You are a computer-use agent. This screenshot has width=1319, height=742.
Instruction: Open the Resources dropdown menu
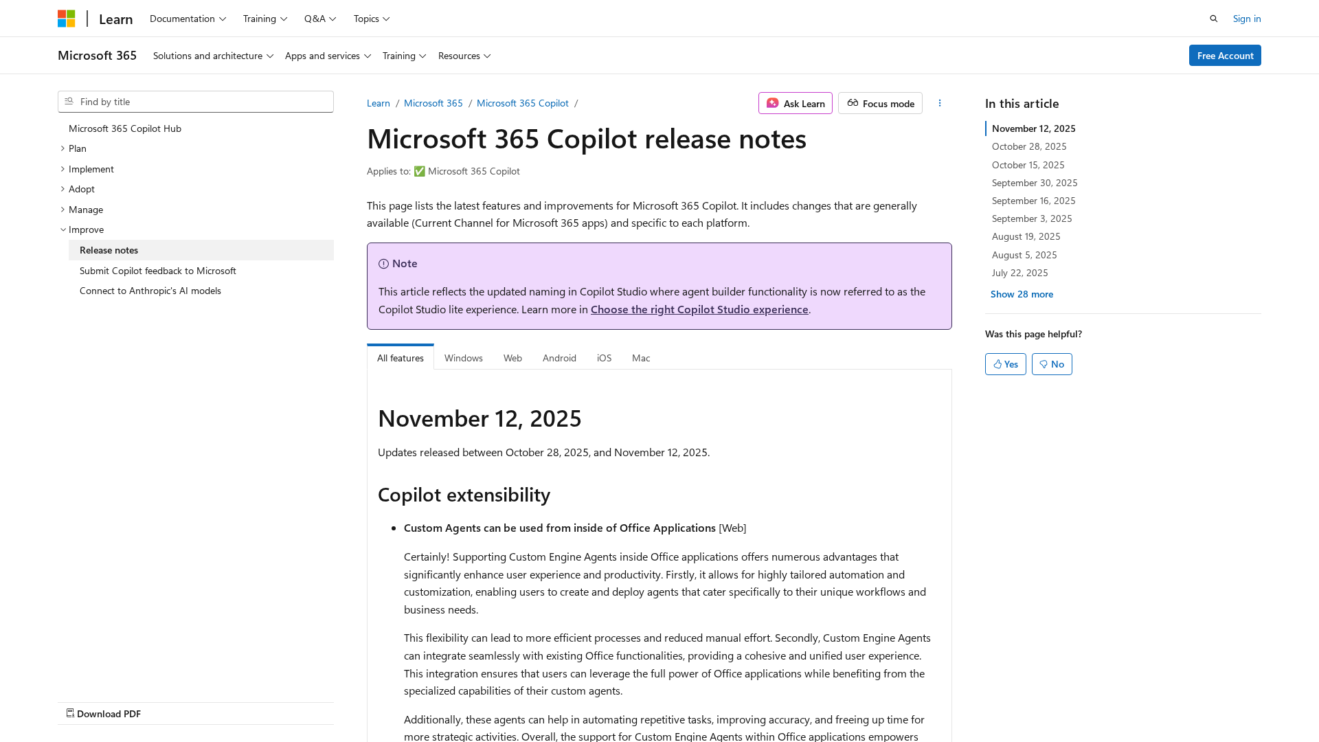click(x=464, y=56)
